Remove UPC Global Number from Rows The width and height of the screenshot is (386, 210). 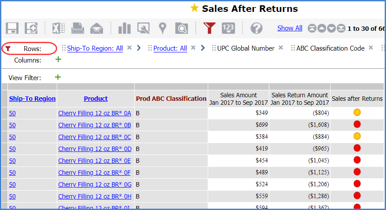click(x=281, y=48)
